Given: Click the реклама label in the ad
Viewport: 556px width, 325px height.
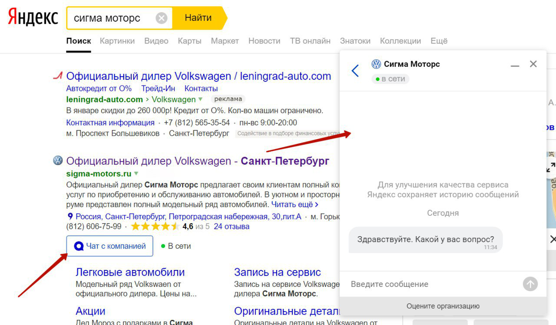Looking at the screenshot, I should coord(228,99).
